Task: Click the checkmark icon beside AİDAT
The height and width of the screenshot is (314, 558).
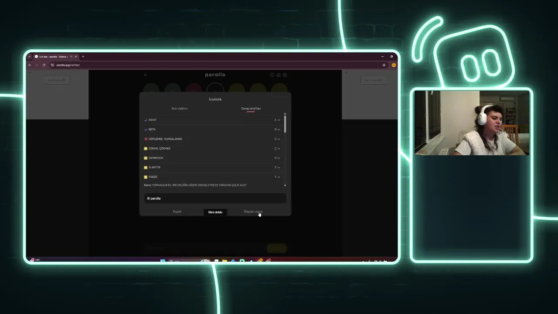Action: click(146, 120)
